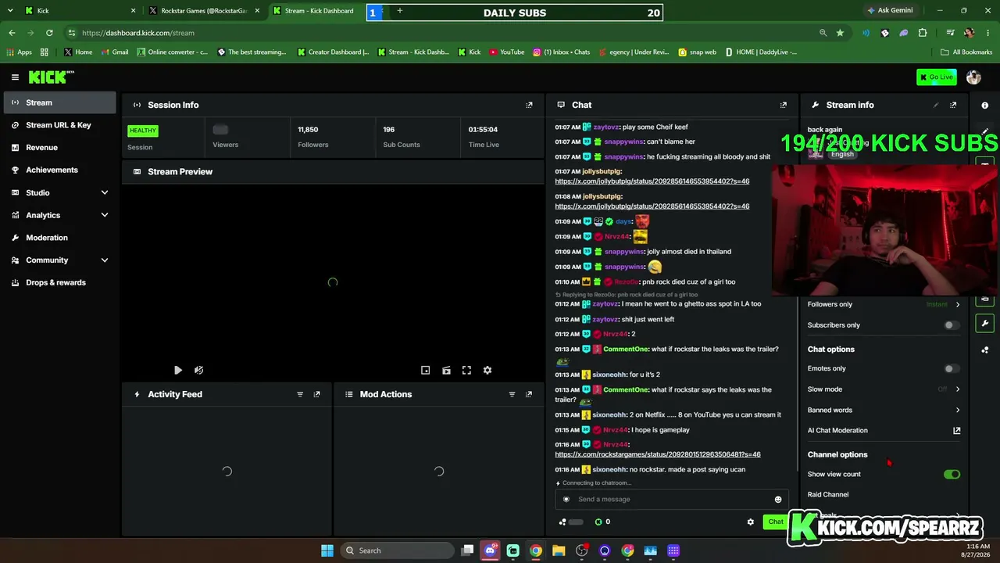The image size is (1000, 563).
Task: Open Followers only options
Action: 884,304
